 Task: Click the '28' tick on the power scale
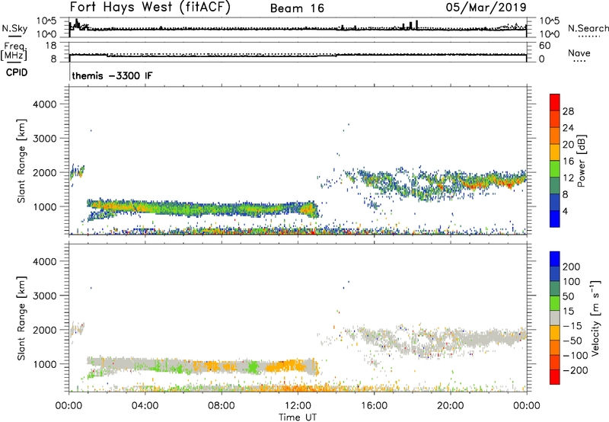click(568, 111)
